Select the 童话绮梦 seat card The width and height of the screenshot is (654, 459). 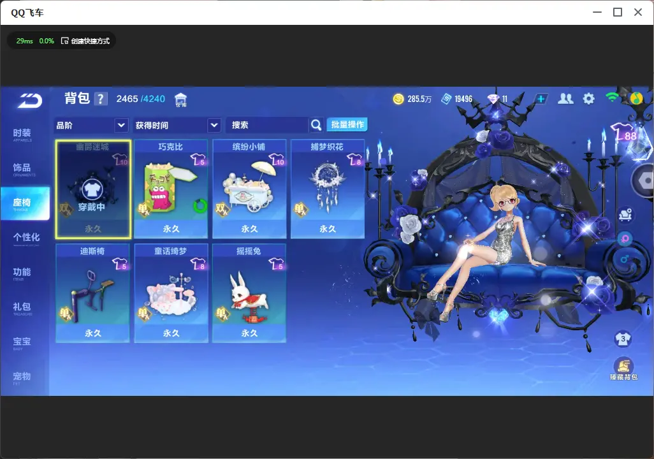click(x=171, y=293)
